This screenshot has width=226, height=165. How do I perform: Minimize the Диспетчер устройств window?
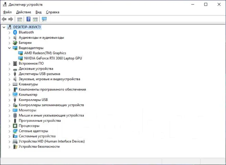[x=193, y=5]
